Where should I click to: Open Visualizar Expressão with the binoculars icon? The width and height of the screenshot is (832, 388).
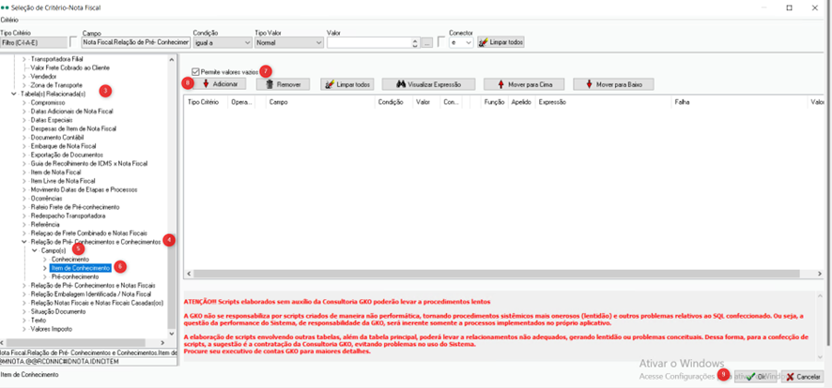pos(429,84)
